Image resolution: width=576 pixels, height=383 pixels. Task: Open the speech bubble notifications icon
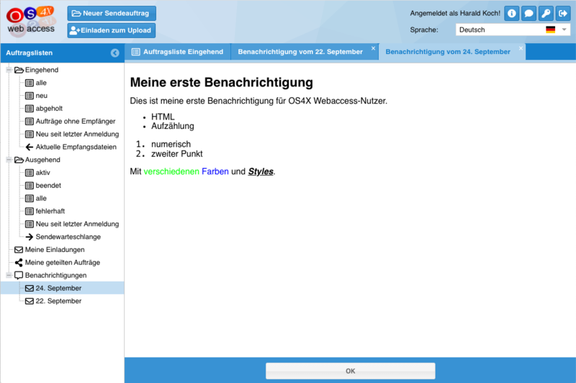(529, 13)
